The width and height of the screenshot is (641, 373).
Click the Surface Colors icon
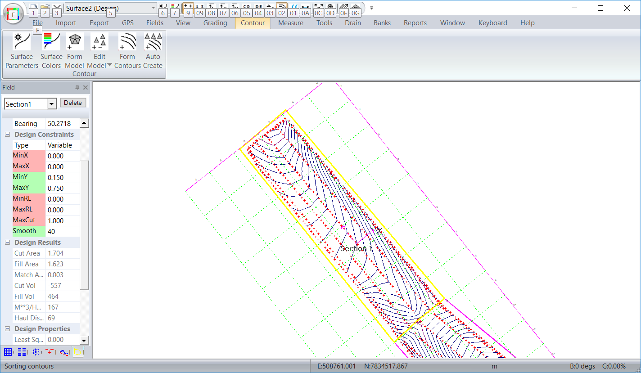click(x=51, y=50)
